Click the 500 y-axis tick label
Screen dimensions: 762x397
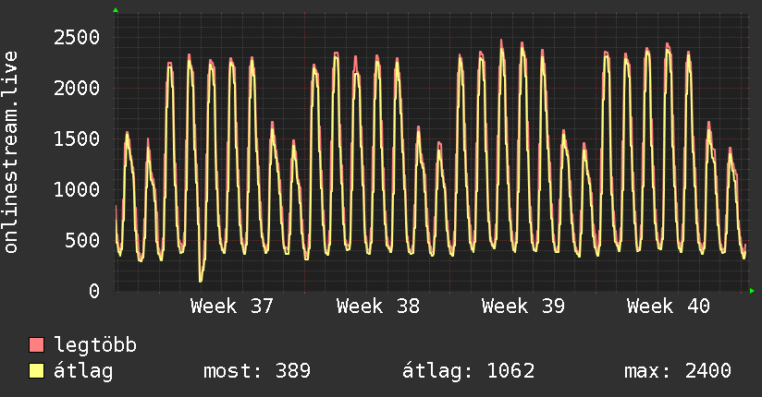point(82,240)
